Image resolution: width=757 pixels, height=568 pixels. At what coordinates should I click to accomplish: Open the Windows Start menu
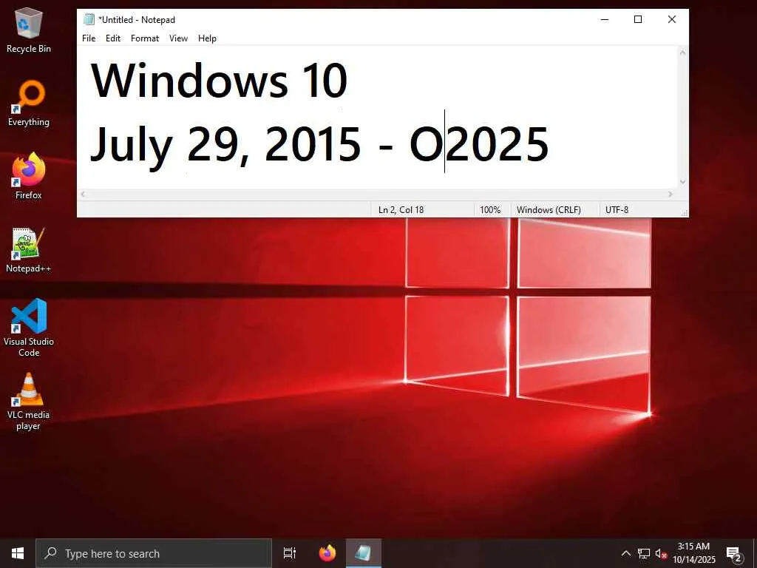click(x=18, y=553)
